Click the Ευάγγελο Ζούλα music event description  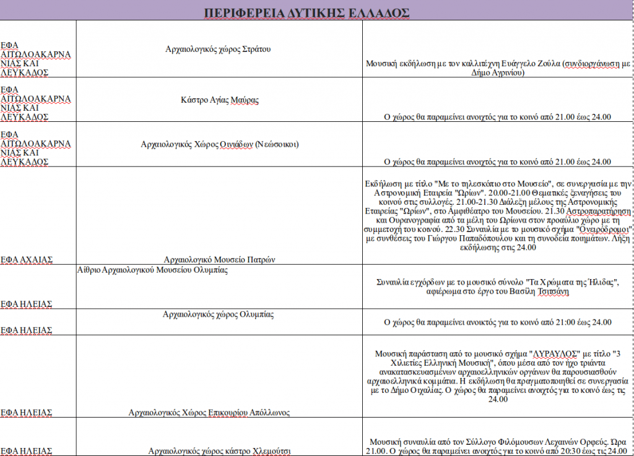498,67
